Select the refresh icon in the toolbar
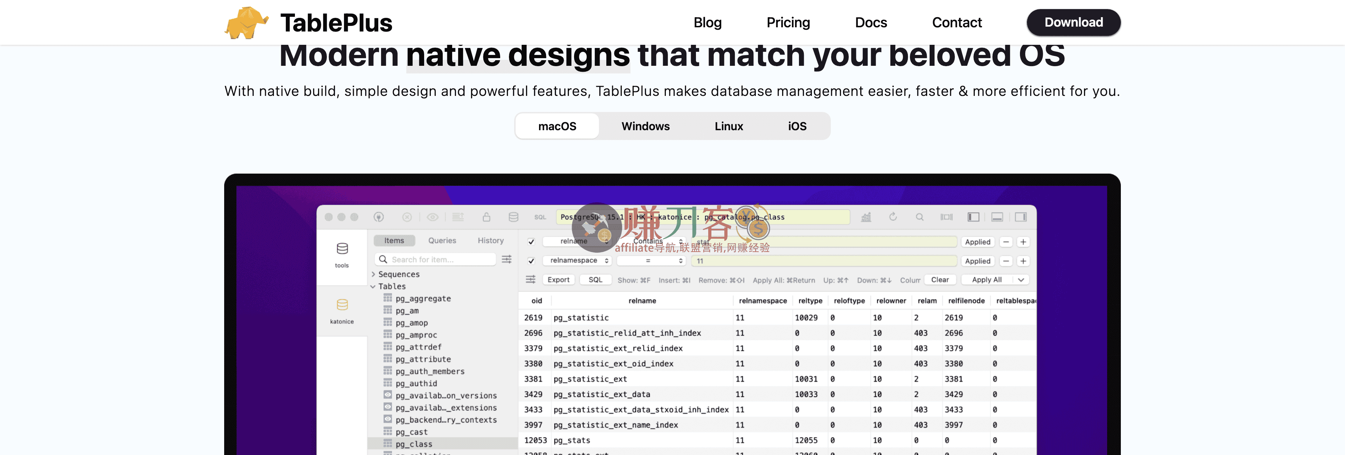This screenshot has height=455, width=1345. tap(894, 217)
